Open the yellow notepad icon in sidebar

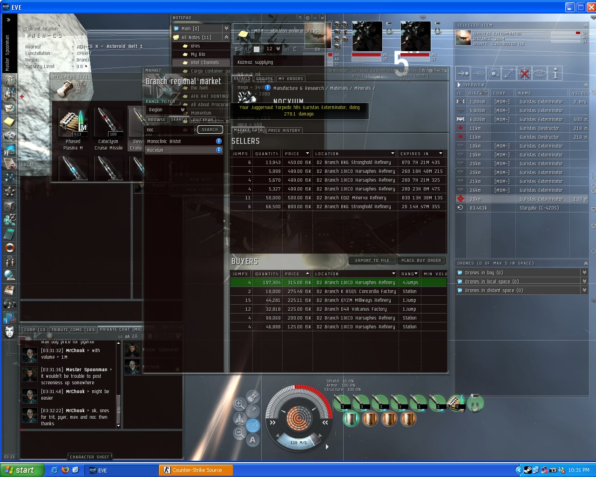[9, 122]
